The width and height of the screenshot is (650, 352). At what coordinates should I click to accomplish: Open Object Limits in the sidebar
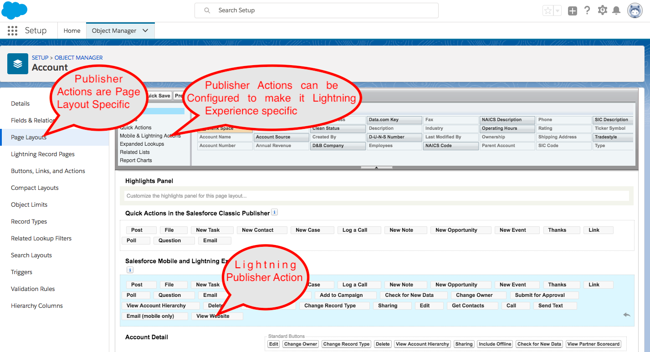pyautogui.click(x=29, y=204)
